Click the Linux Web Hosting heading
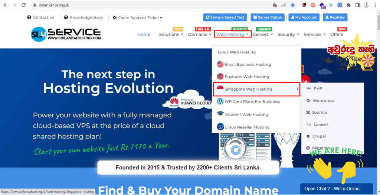This screenshot has width=380, height=195. [x=237, y=52]
